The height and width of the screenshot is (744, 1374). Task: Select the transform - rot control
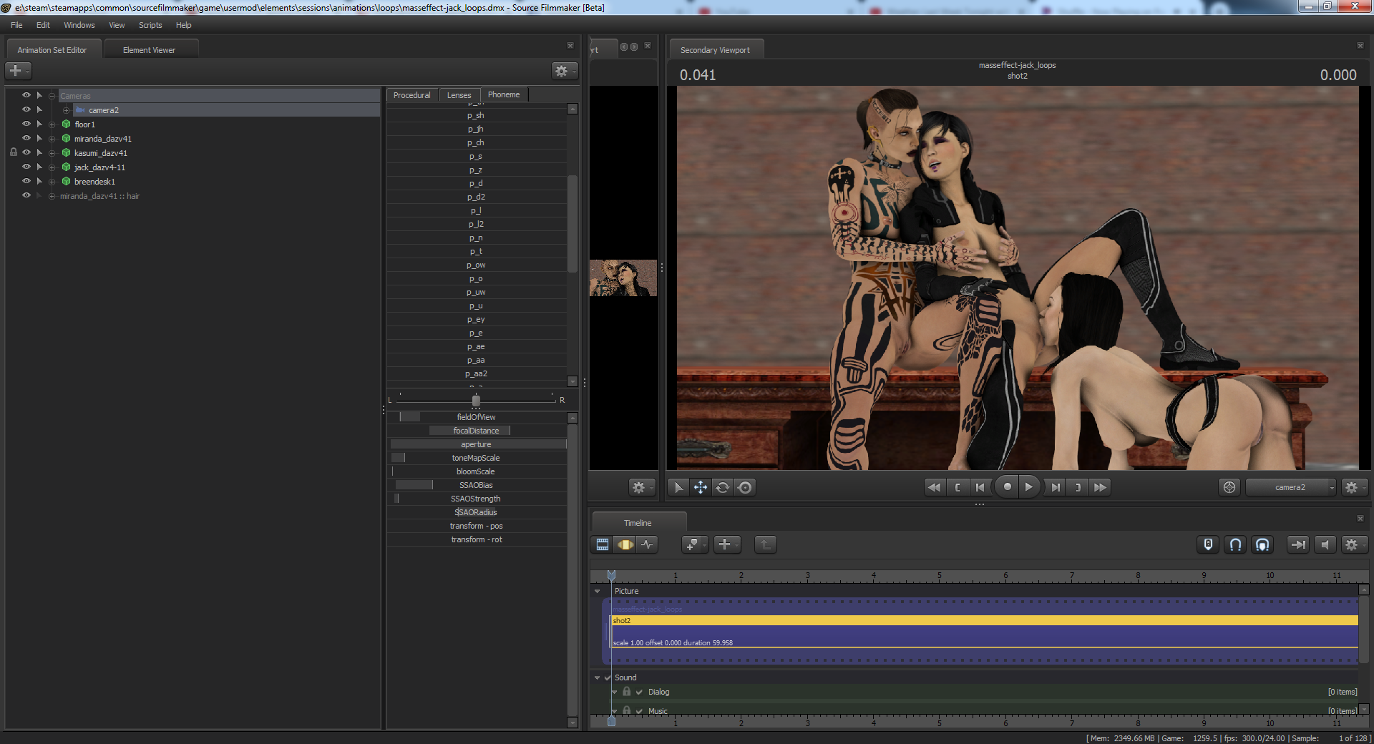point(477,539)
